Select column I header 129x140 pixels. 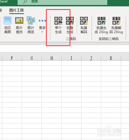(71, 58)
